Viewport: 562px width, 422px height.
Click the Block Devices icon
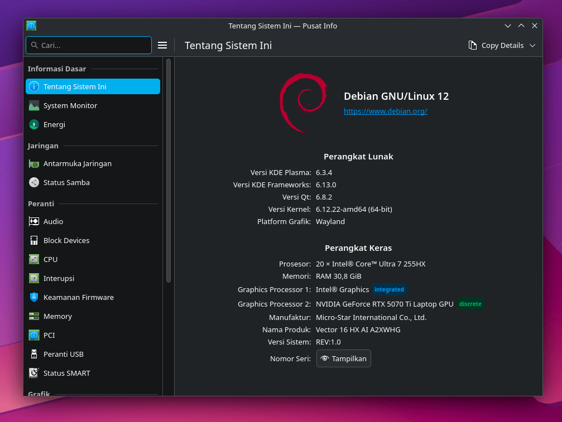click(x=33, y=240)
